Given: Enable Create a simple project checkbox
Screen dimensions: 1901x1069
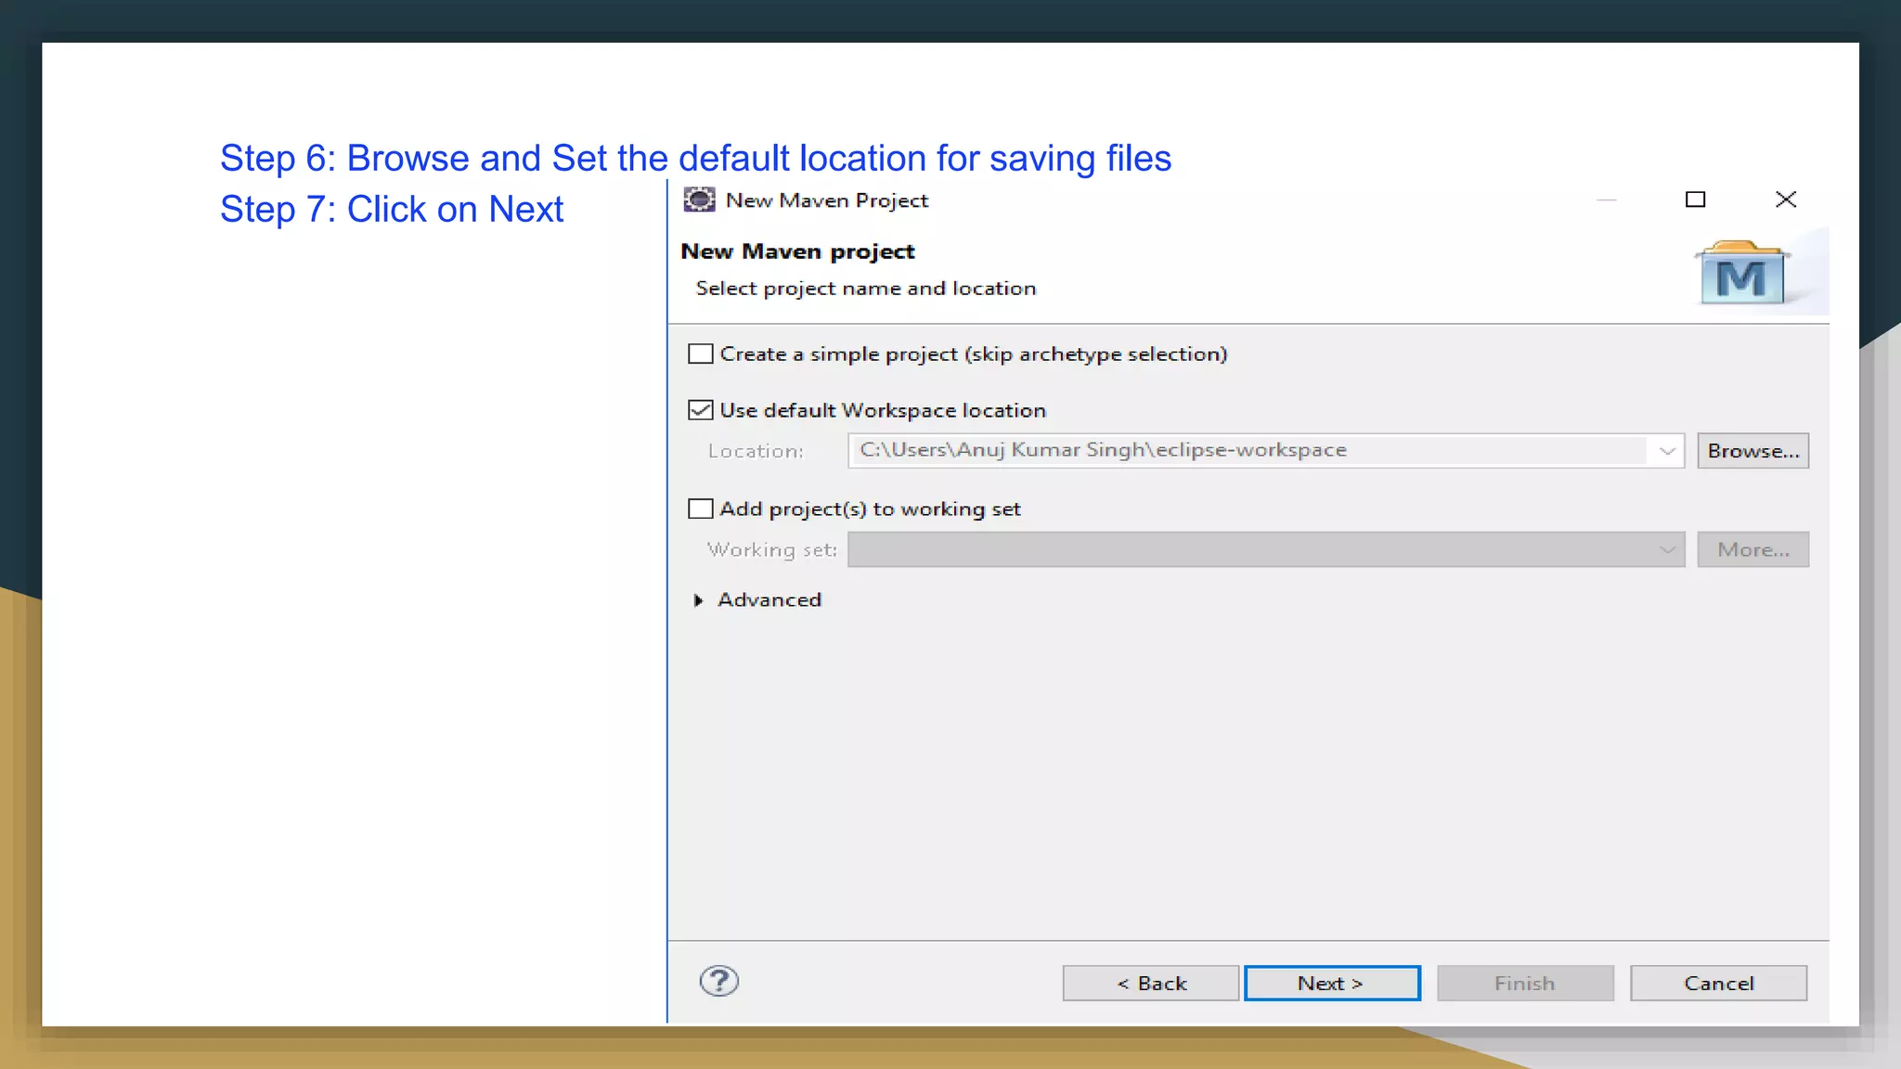Looking at the screenshot, I should pyautogui.click(x=701, y=354).
